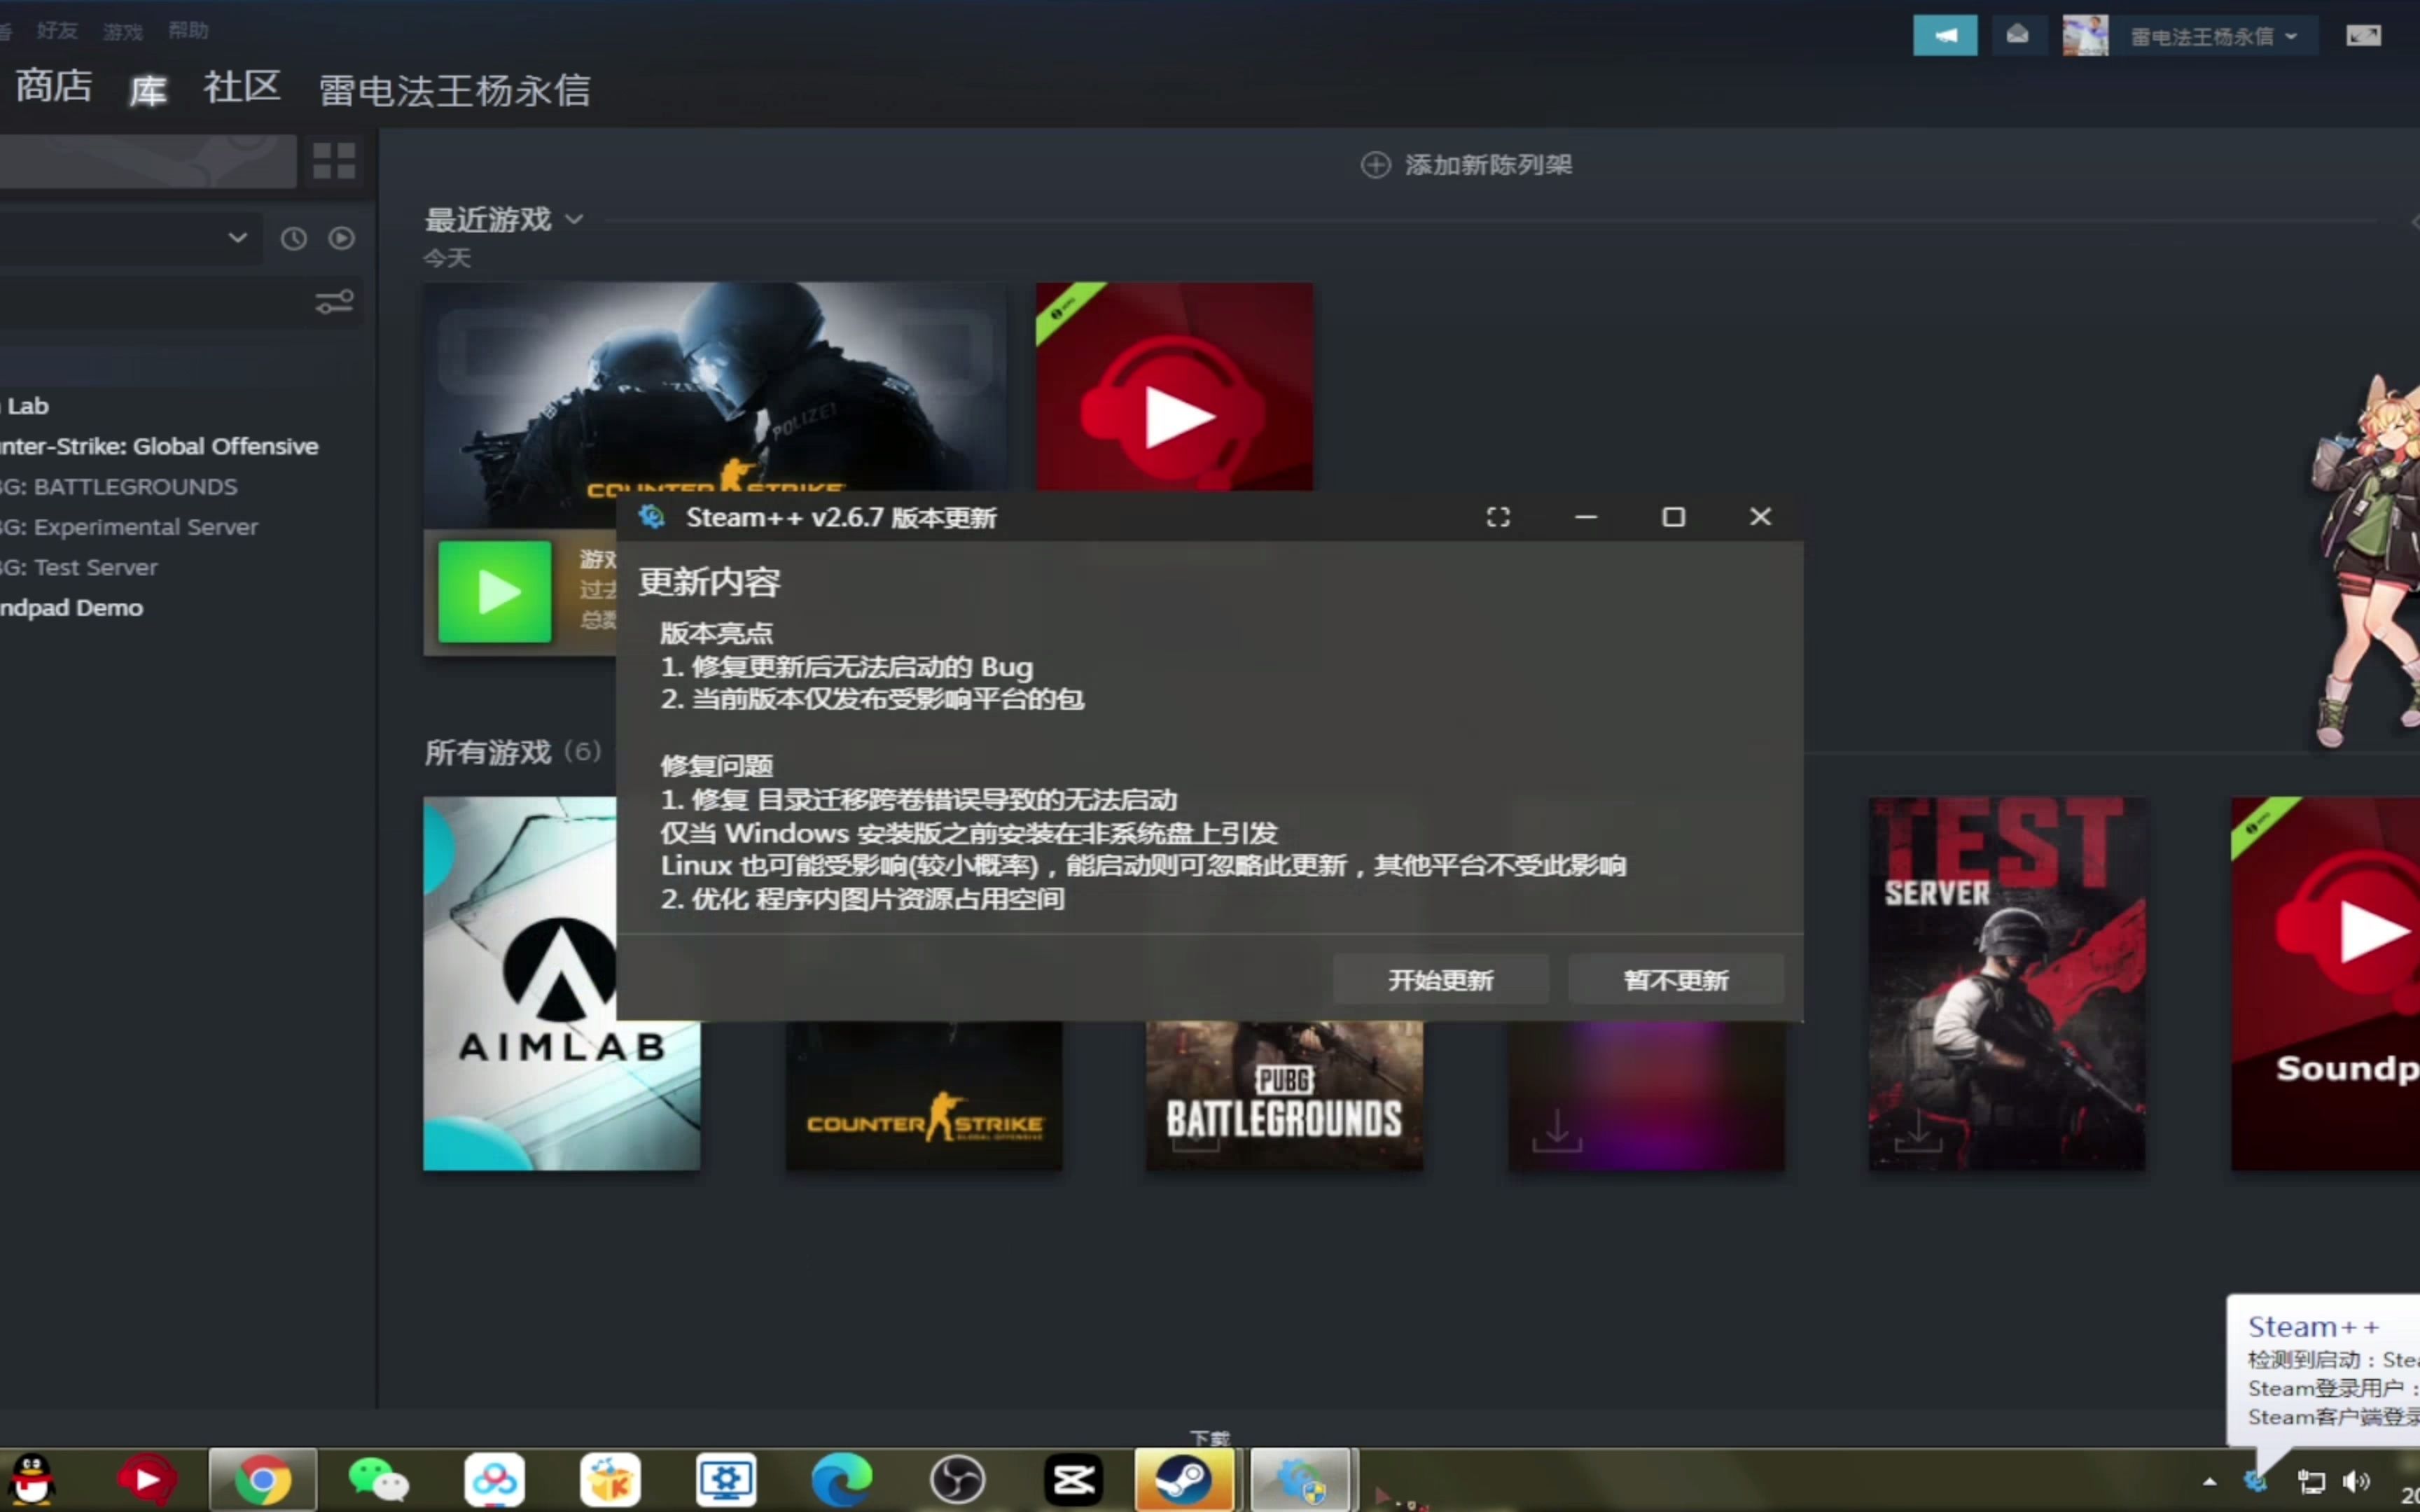Select BATTLEGROUNDS entry in sidebar list
Viewport: 2420px width, 1512px height.
coord(119,487)
